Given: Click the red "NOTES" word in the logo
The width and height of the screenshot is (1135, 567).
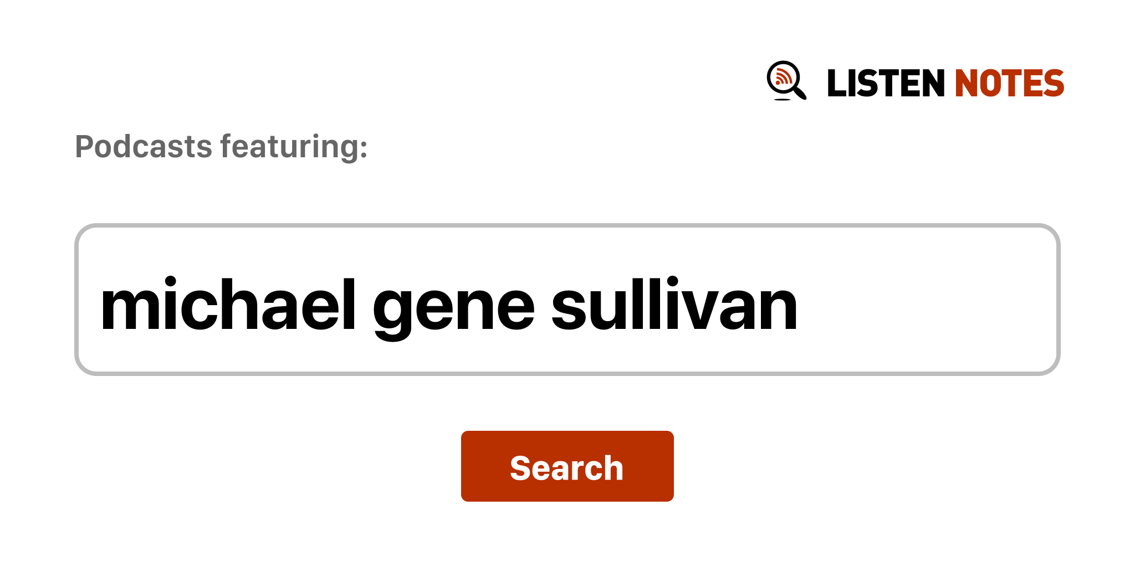Looking at the screenshot, I should pos(1009,84).
